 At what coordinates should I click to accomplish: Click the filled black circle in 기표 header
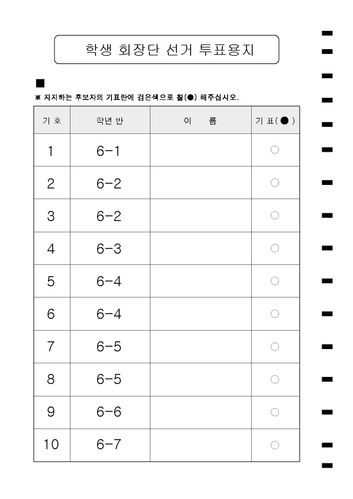coord(285,120)
